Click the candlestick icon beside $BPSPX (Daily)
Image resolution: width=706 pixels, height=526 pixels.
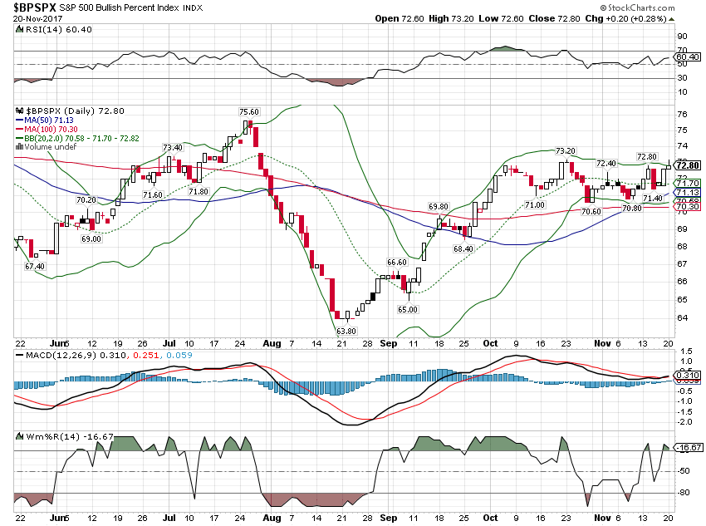tap(21, 110)
